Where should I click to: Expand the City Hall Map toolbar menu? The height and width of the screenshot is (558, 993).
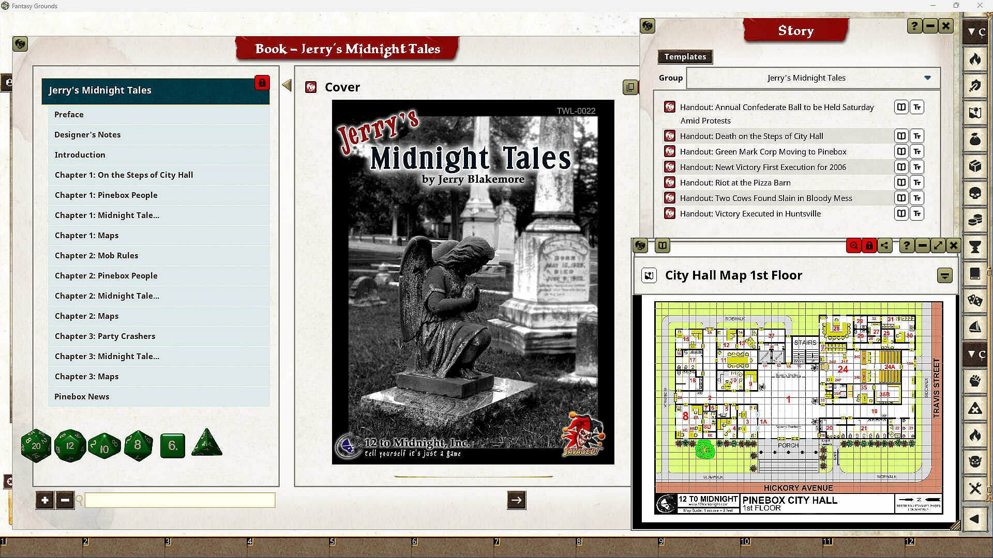(944, 275)
